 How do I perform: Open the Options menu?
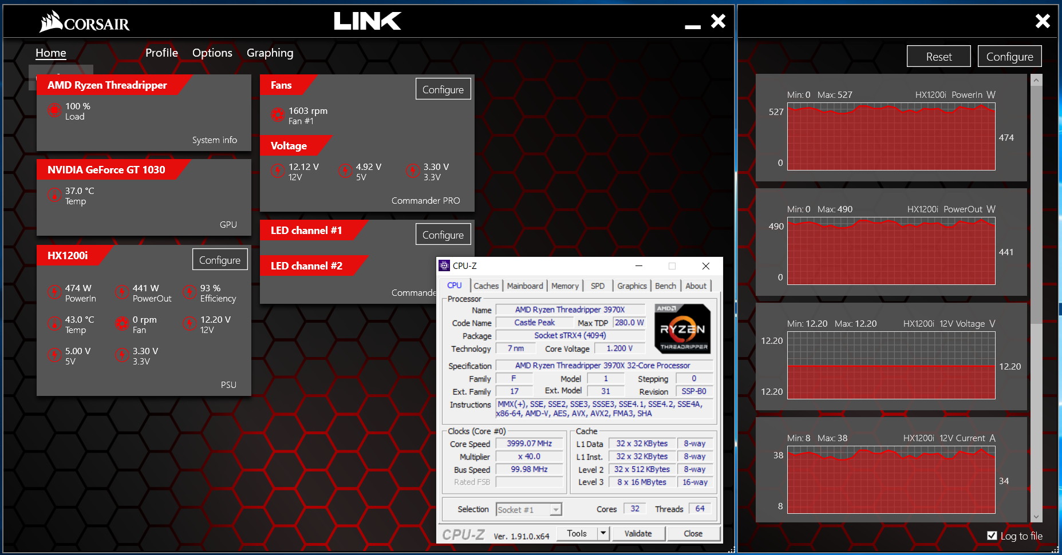[212, 53]
